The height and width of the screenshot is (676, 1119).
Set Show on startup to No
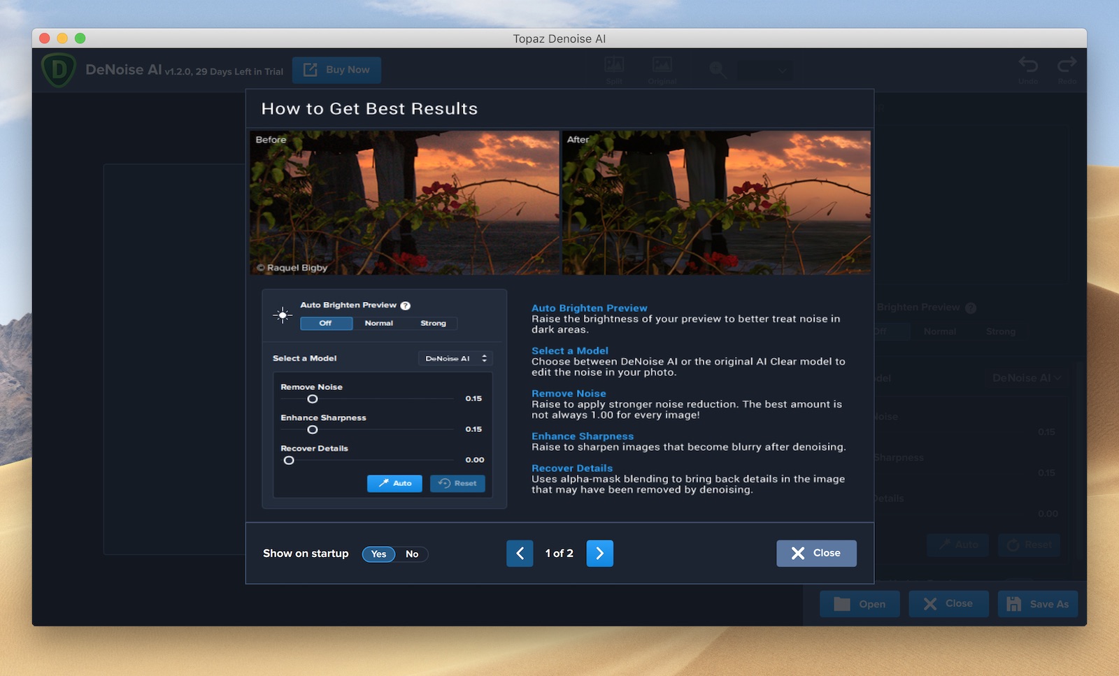tap(412, 554)
